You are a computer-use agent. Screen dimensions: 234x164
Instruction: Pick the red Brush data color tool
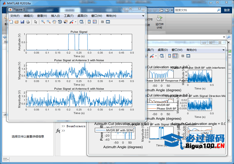point(71,22)
